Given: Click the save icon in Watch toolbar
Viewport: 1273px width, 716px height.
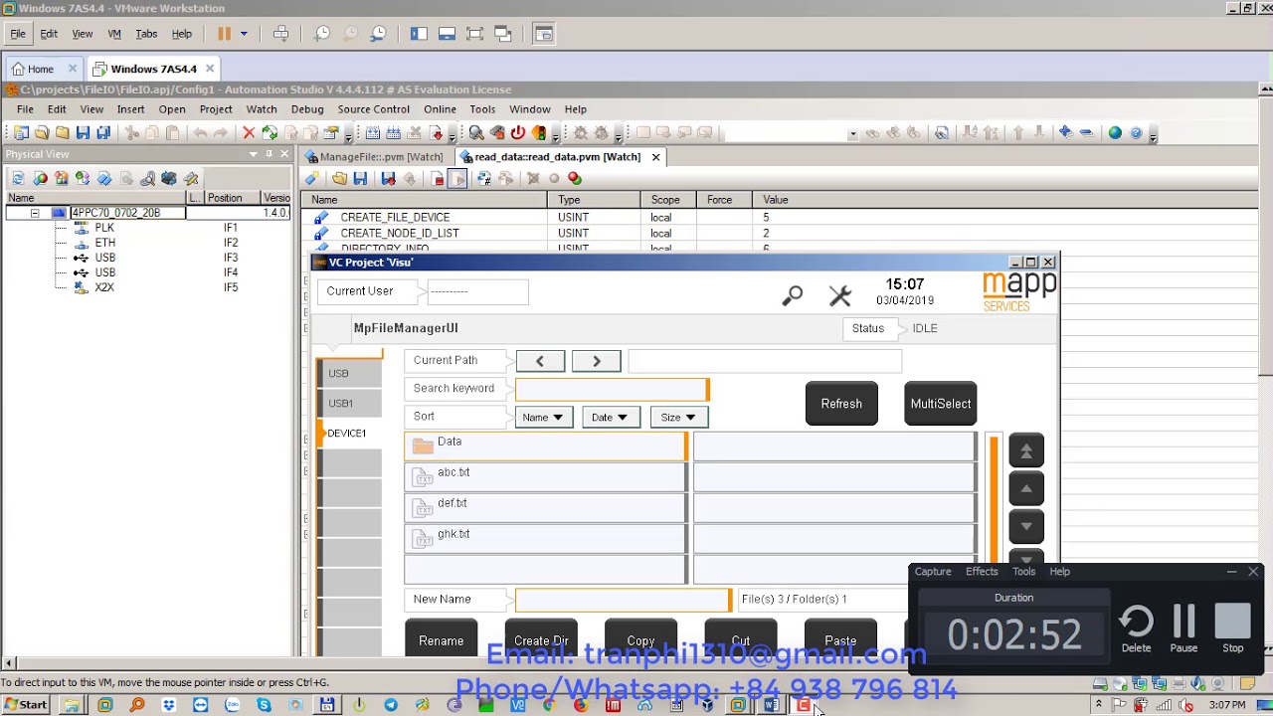Looking at the screenshot, I should coord(360,178).
